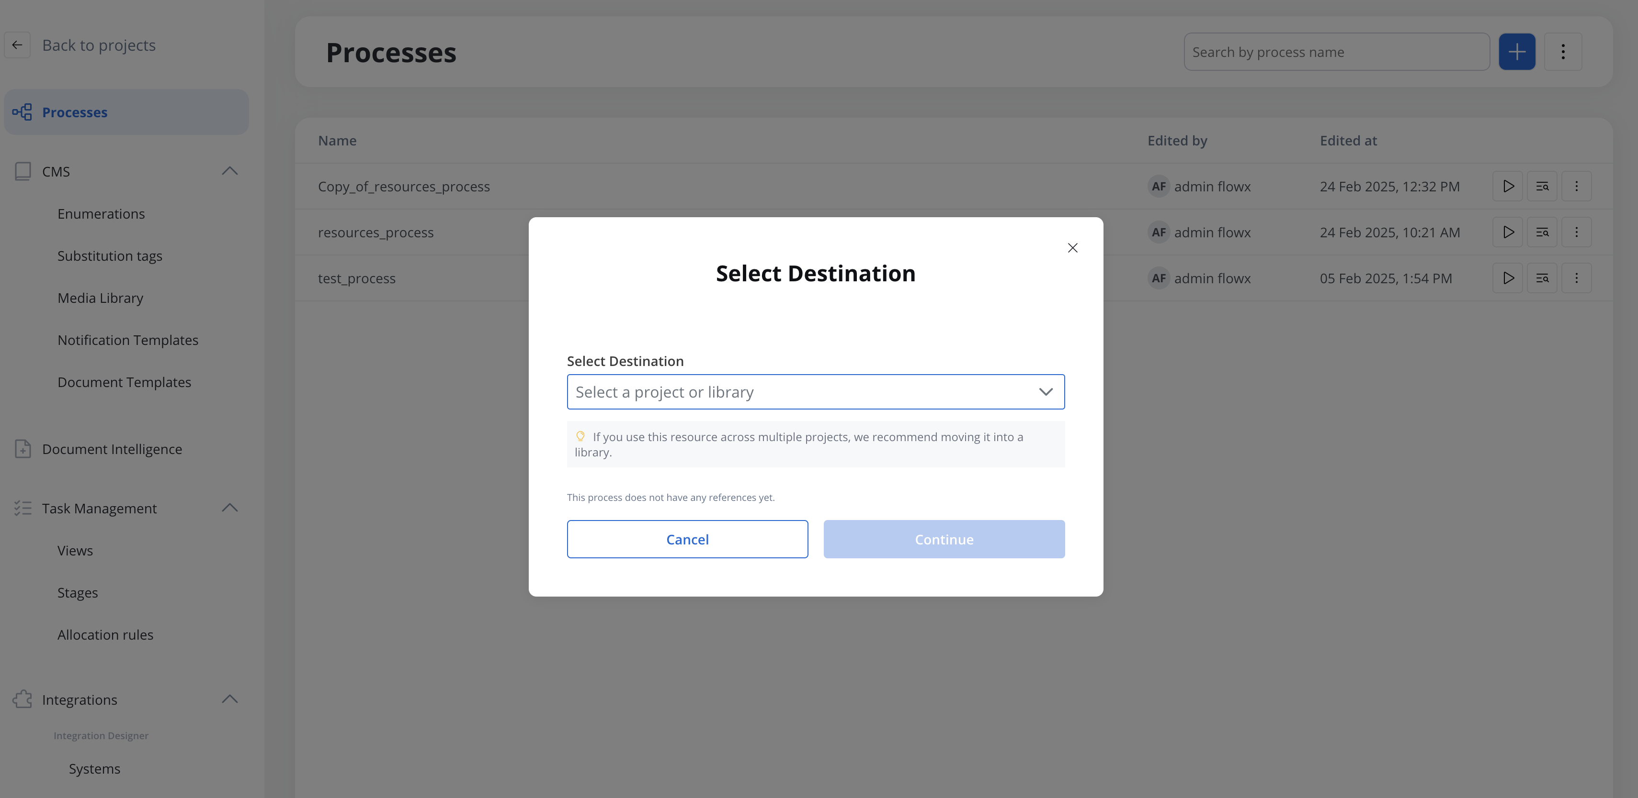The height and width of the screenshot is (798, 1638).
Task: Click the date 24 Feb 2025, 10:21 AM
Action: click(1389, 232)
